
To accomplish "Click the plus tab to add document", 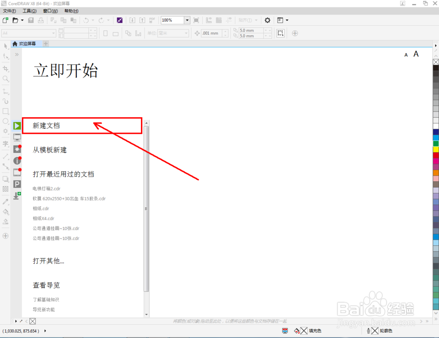I will point(46,44).
